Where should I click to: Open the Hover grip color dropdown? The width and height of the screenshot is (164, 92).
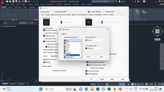tap(94, 40)
